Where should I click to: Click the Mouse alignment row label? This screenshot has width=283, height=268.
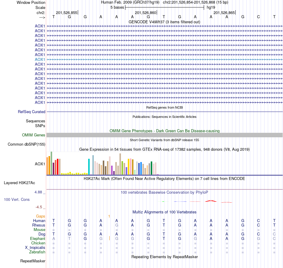pyautogui.click(x=39, y=230)
